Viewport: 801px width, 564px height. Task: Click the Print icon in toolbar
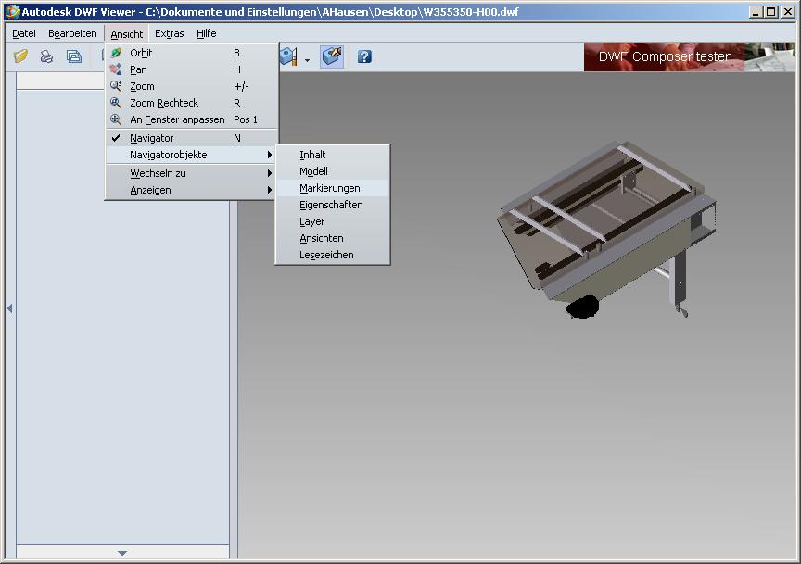coord(47,56)
